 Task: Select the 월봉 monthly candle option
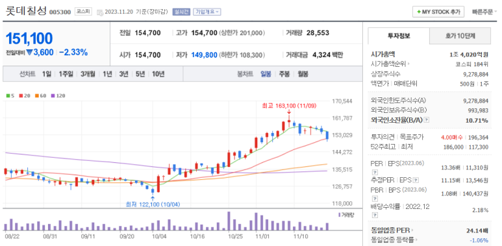(303, 74)
